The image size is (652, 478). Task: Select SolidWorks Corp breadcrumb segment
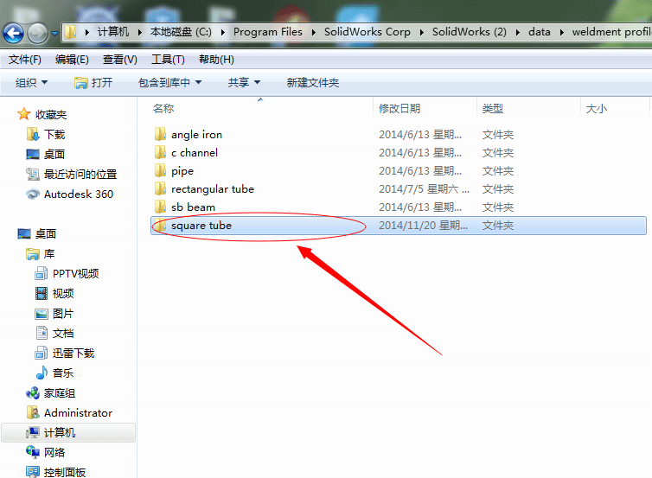point(368,32)
